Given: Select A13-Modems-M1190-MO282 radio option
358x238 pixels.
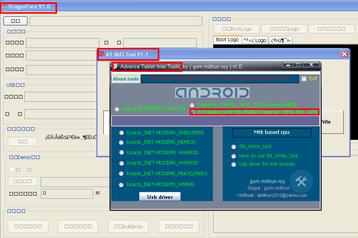Looking at the screenshot, I should click(x=192, y=112).
